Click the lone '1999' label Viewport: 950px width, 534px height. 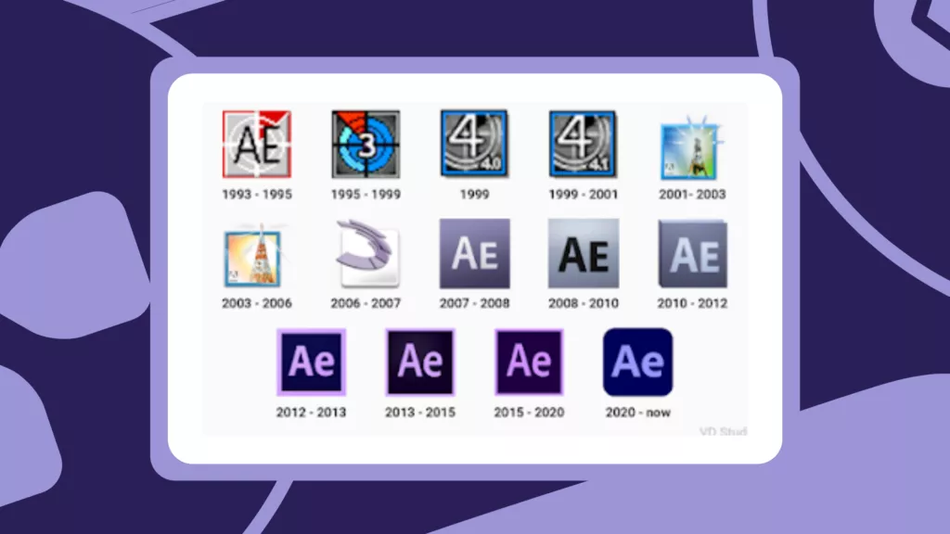[474, 195]
